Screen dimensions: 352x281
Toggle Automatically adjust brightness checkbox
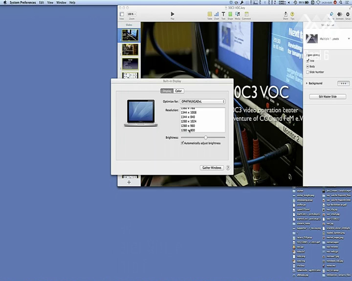coord(182,143)
